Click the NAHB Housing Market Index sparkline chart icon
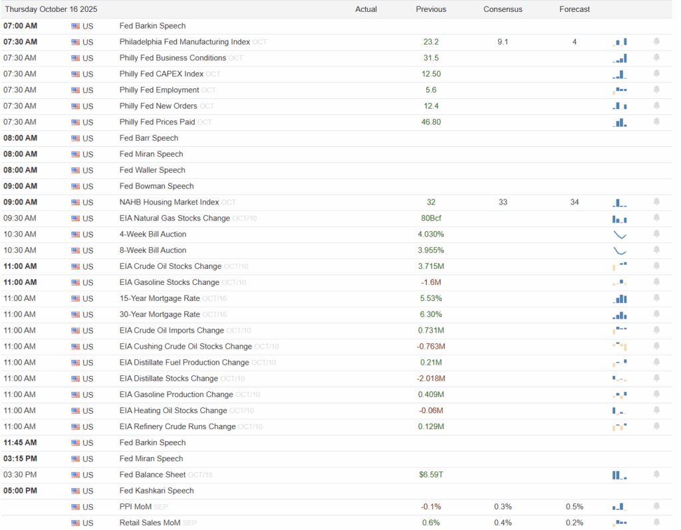The image size is (681, 530). [619, 202]
